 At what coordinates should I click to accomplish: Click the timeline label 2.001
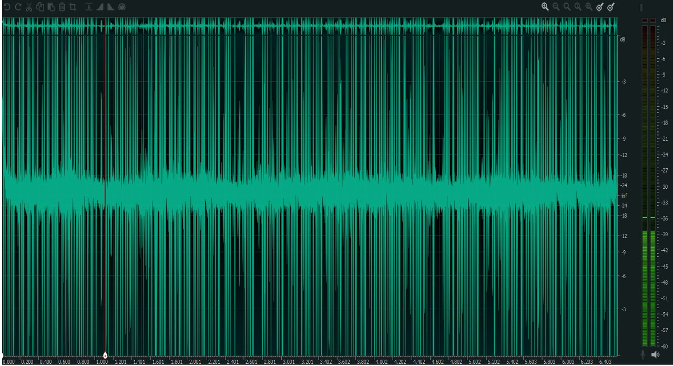pos(195,362)
